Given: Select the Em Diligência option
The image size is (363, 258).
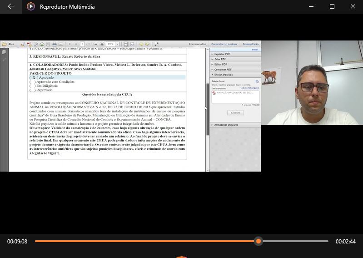Looking at the screenshot, I should click(x=43, y=86).
